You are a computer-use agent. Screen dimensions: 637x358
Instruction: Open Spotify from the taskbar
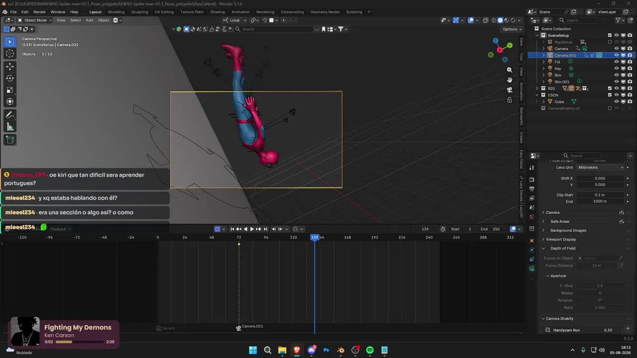click(370, 350)
